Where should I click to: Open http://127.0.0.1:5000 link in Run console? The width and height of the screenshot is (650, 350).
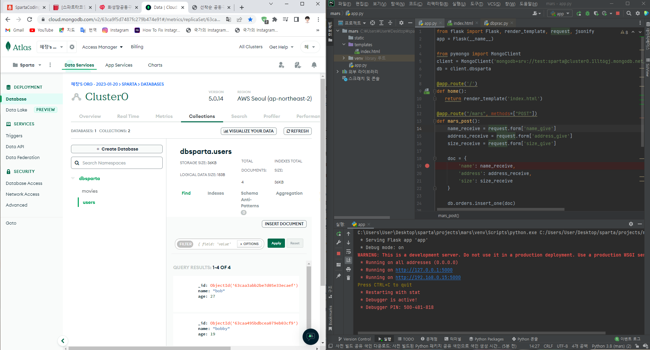pos(424,270)
